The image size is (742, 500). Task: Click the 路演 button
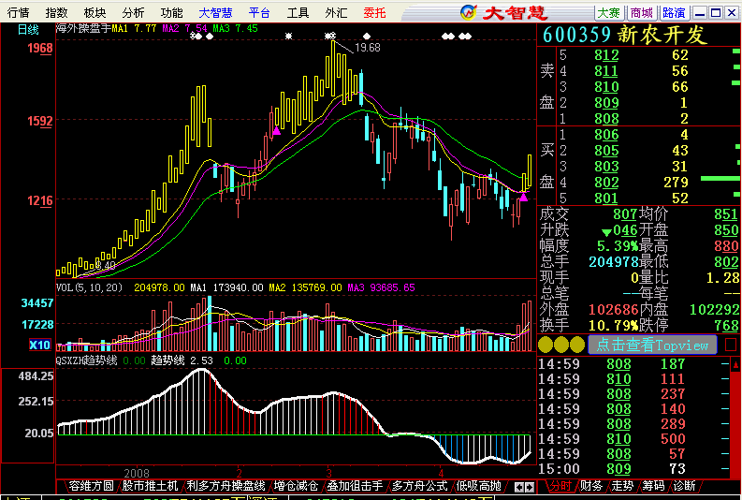[x=674, y=13]
